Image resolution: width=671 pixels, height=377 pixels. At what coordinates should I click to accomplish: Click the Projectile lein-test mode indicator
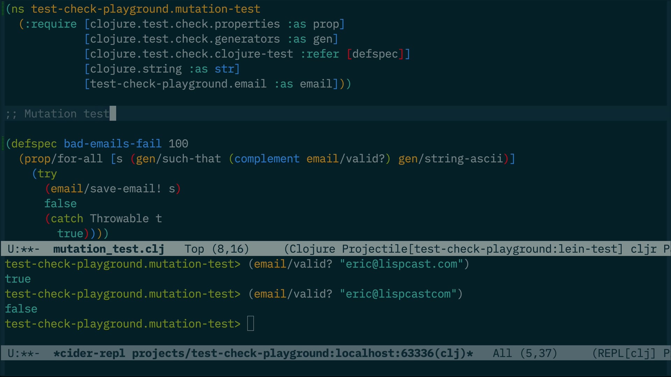coord(482,249)
